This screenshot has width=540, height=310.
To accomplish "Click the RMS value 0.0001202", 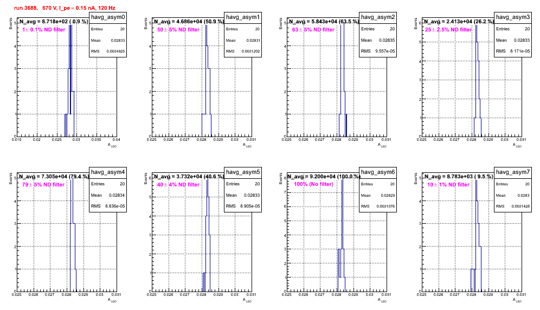I will [250, 51].
